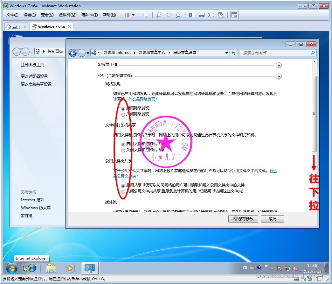Expand the 家庭或工作 profile section
The width and height of the screenshot is (332, 284).
tap(279, 65)
